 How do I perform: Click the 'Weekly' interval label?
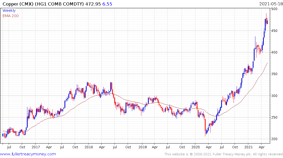pos(9,11)
